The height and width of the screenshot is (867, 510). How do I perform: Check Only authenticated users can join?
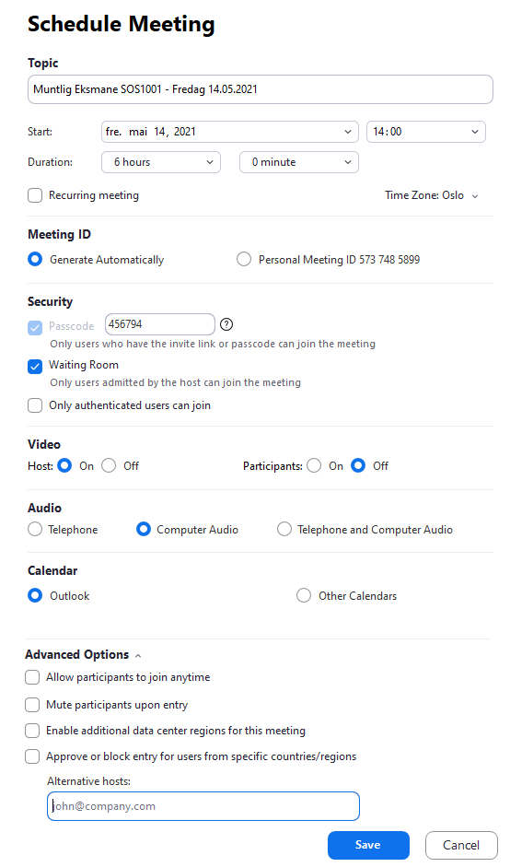(x=35, y=405)
